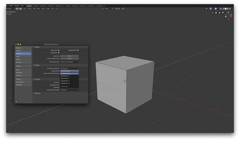Switch to Shading workspace tab
240x141 pixels.
tap(67, 6)
